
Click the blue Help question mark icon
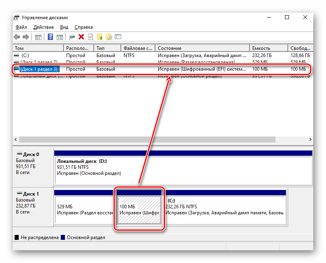click(x=51, y=37)
